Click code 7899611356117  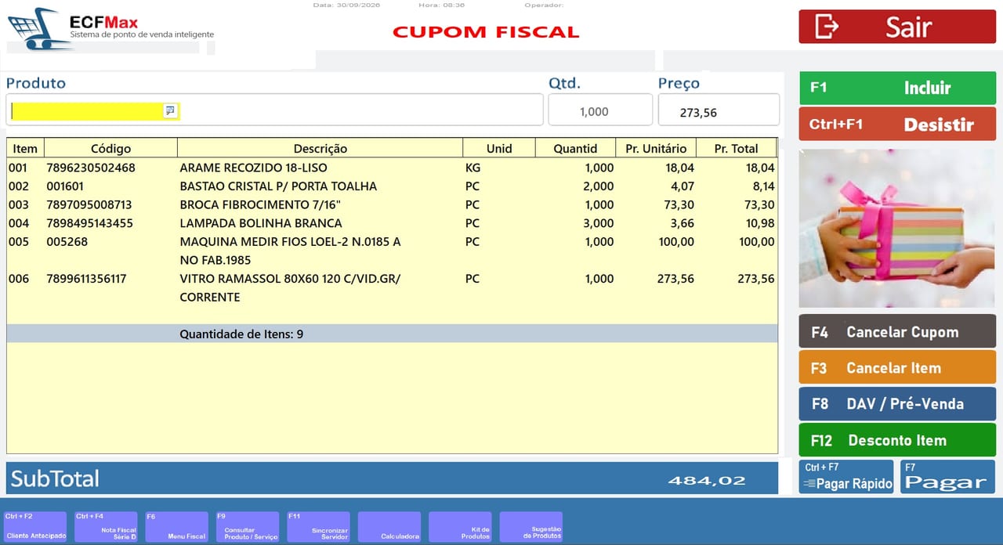86,279
